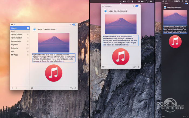Select the Secret Project list
Viewport: 189px width, 118px height.
coord(16,34)
